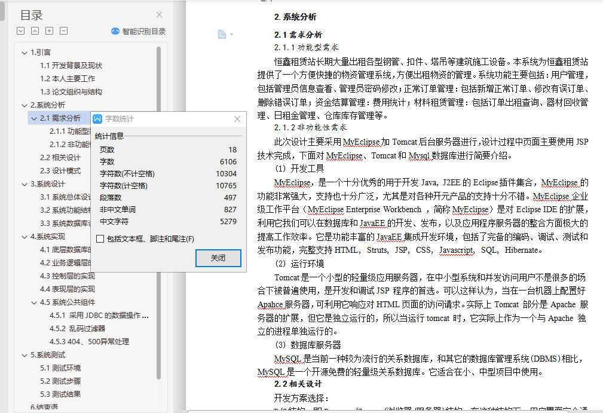Viewport: 603px width, 413px height.
Task: Select 3.1 系统总体设 outline entry
Action: (x=65, y=197)
